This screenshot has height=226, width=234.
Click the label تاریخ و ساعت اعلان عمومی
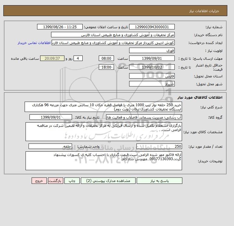(x=106, y=27)
